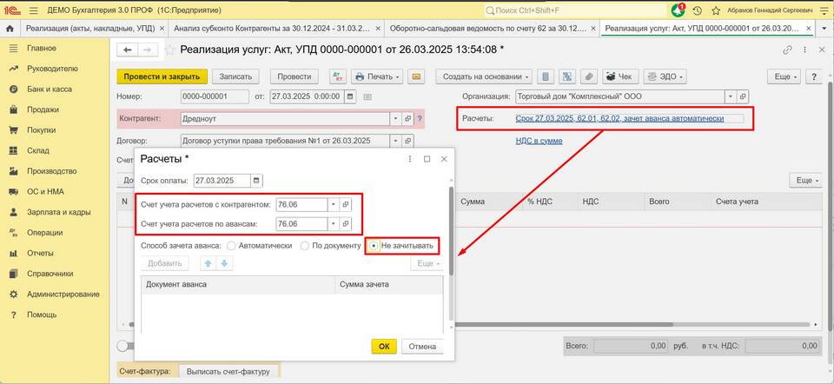Viewport: 834px width, 384px height.
Task: Add the page to favorites with star icon
Action: tap(716, 10)
